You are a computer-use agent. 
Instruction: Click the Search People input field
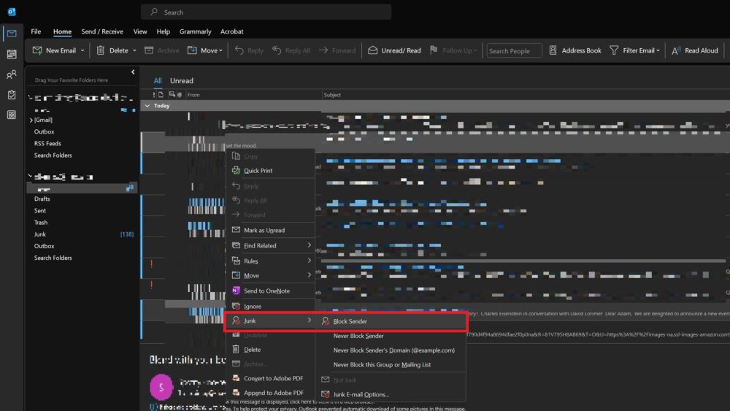point(515,51)
